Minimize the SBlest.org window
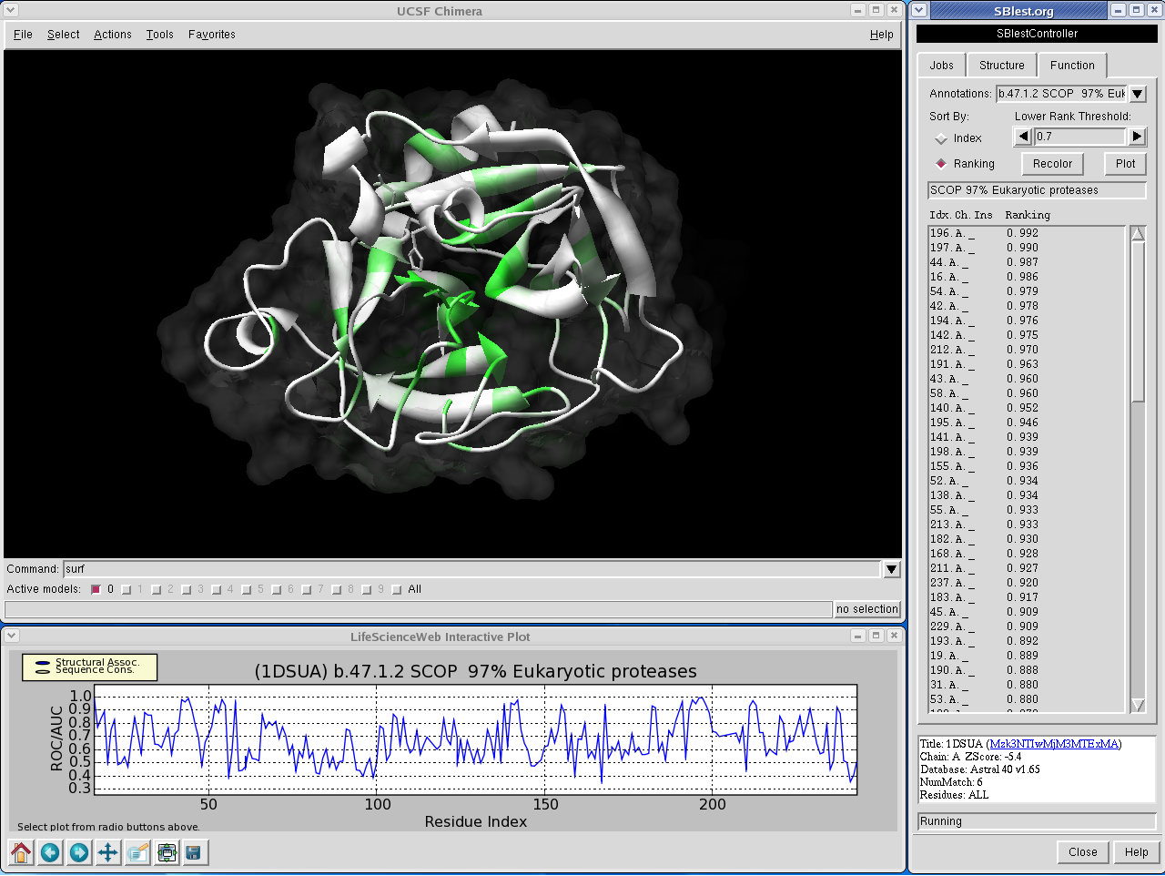Image resolution: width=1165 pixels, height=876 pixels. pos(1119,10)
